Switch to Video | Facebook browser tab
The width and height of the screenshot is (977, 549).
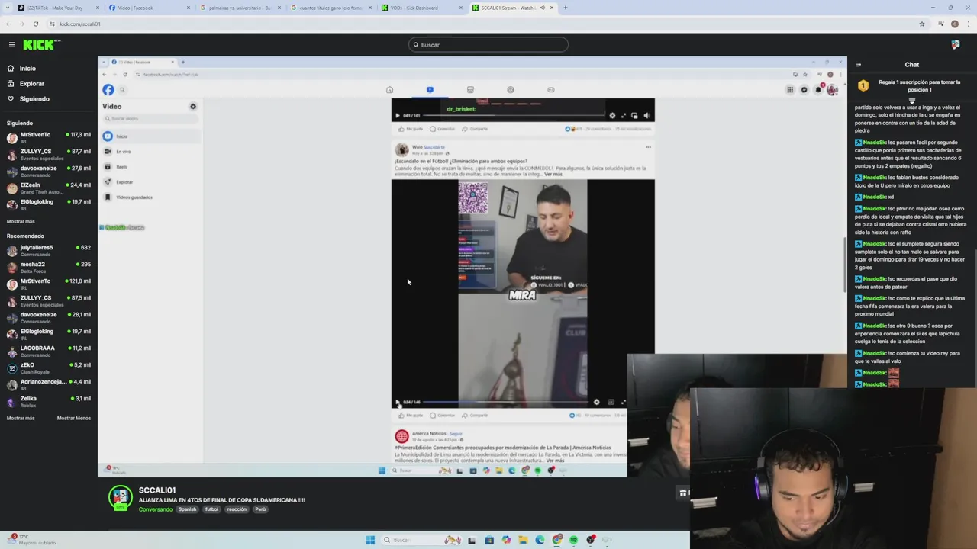148,8
